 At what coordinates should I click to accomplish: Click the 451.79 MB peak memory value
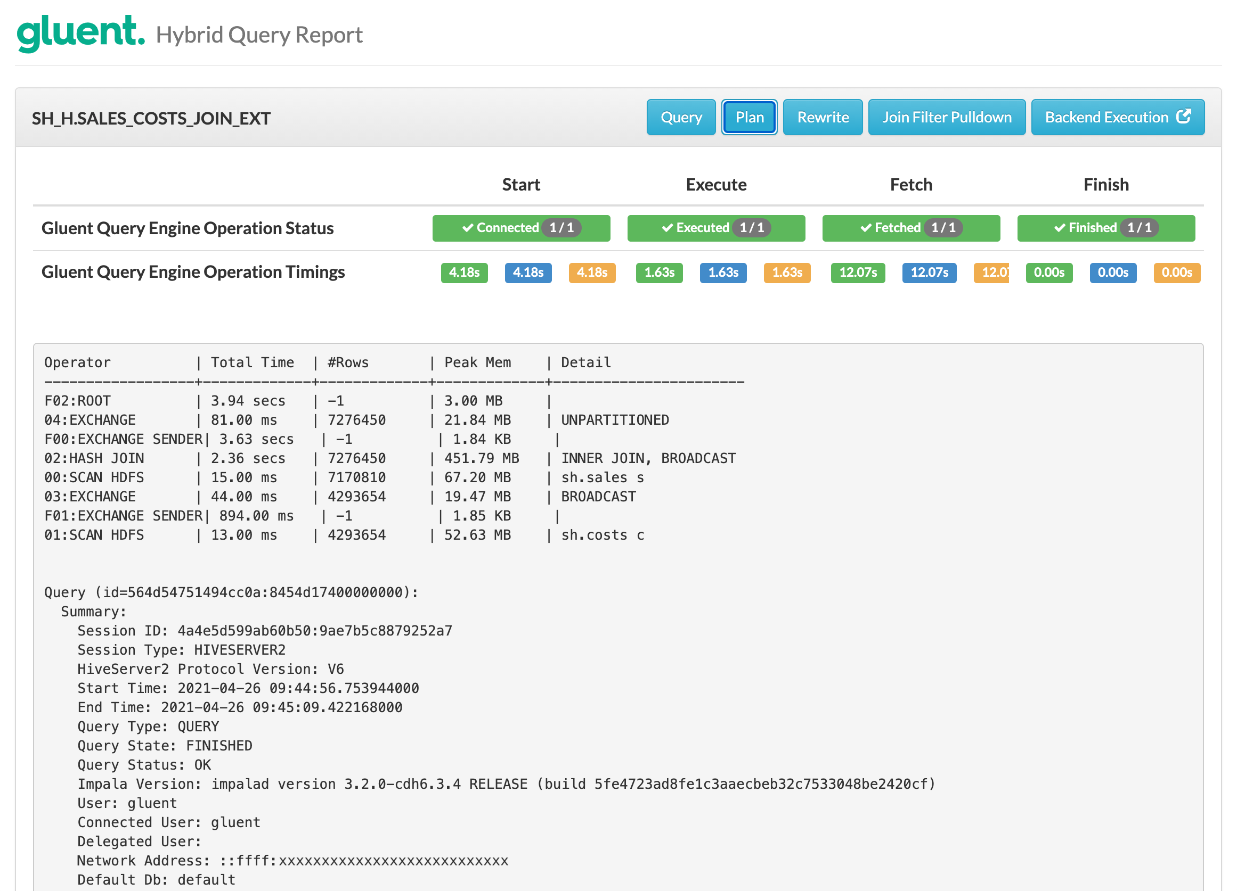pos(482,458)
